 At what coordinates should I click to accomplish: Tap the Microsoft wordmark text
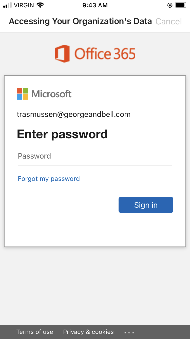pyautogui.click(x=51, y=94)
